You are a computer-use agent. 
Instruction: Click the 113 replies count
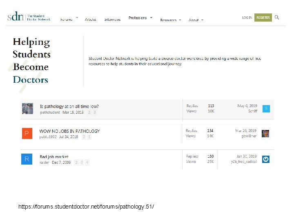click(x=211, y=106)
